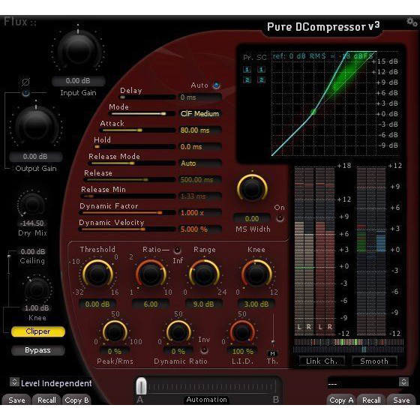The image size is (420, 420).
Task: Open the settings gears icon
Action: (x=412, y=22)
